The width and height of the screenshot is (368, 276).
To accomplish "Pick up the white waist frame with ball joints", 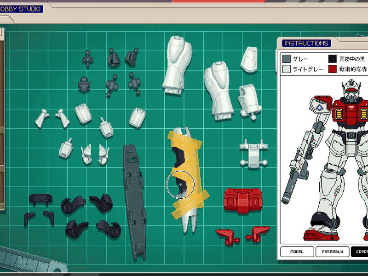I will (x=253, y=154).
